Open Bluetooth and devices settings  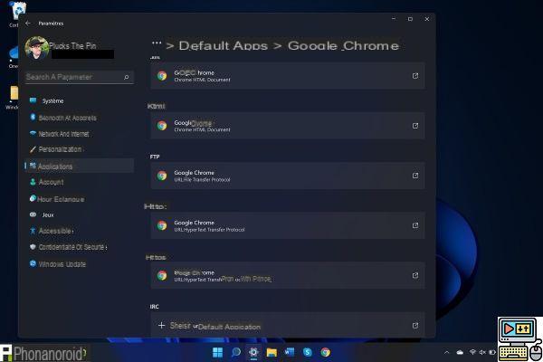click(x=80, y=118)
